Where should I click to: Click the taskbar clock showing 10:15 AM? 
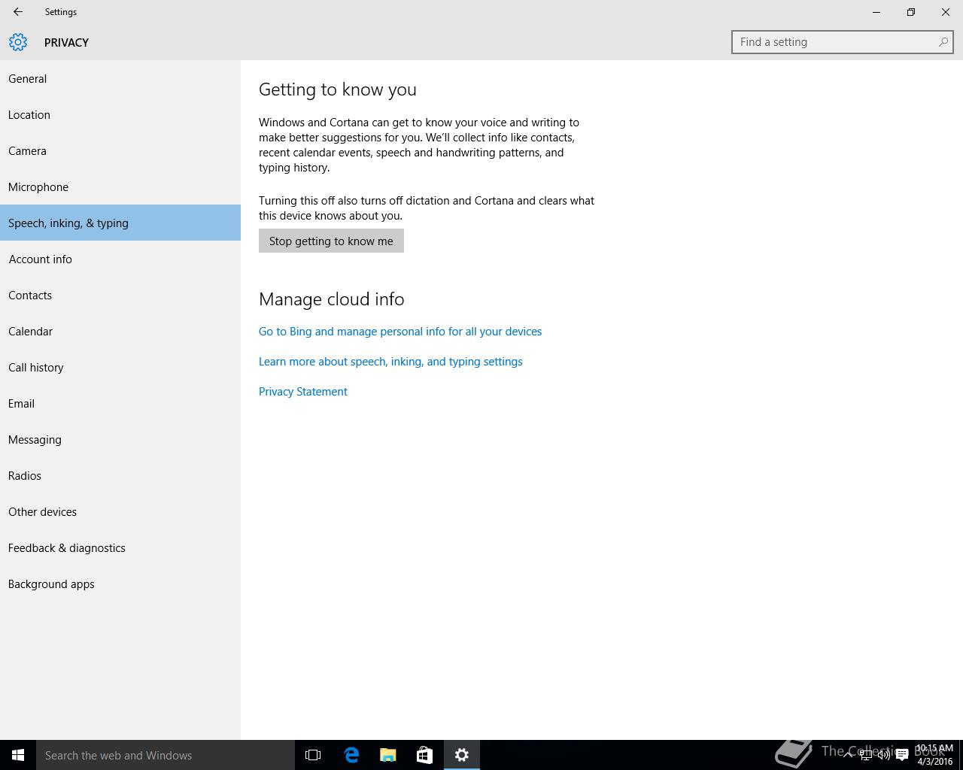[x=934, y=755]
